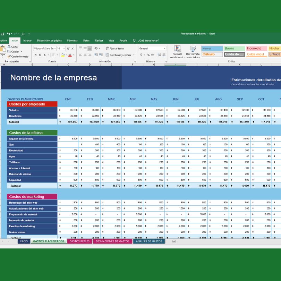Open the Fórmulas ribbon tab

click(x=72, y=41)
